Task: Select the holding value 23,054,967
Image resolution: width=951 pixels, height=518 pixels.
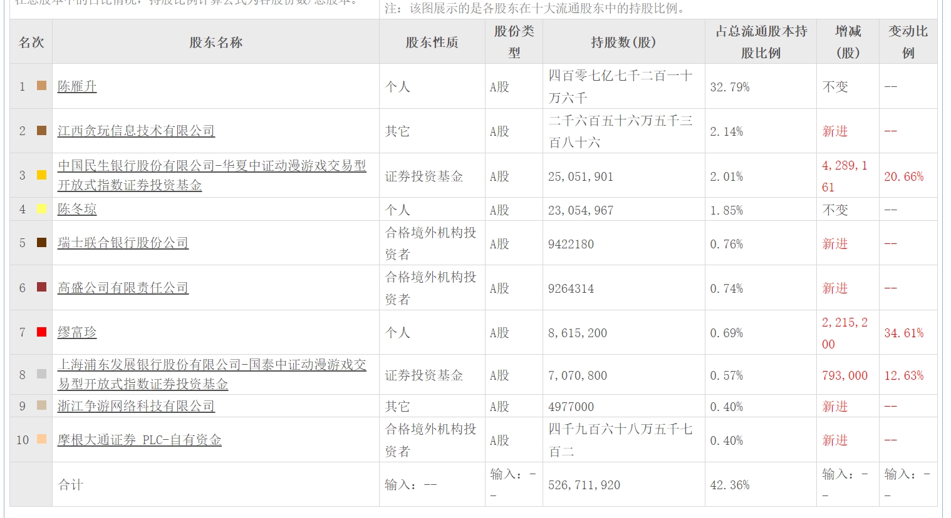Action: point(581,210)
